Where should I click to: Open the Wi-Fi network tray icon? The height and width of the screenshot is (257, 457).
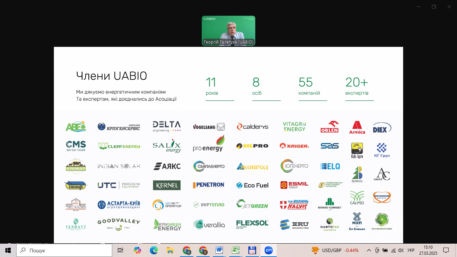(393, 250)
